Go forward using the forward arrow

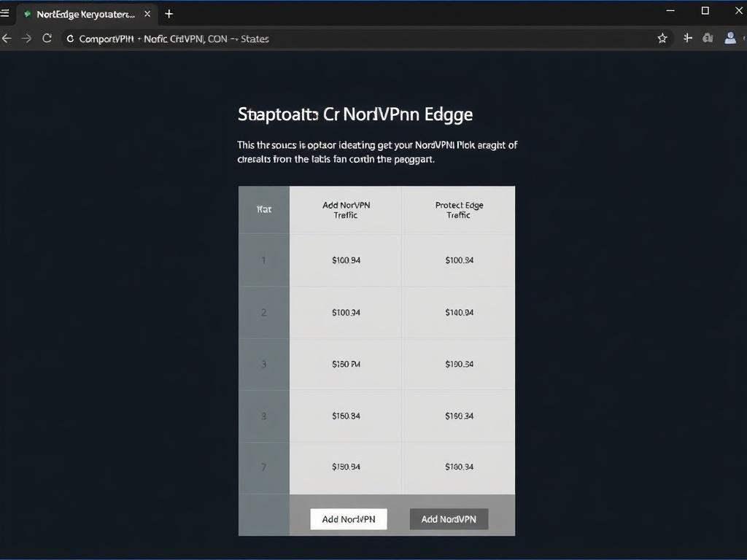pyautogui.click(x=27, y=39)
